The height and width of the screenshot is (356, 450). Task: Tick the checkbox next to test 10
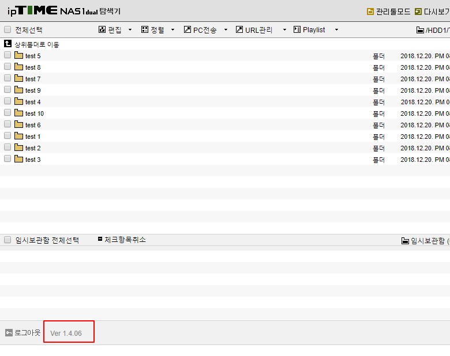pyautogui.click(x=7, y=113)
